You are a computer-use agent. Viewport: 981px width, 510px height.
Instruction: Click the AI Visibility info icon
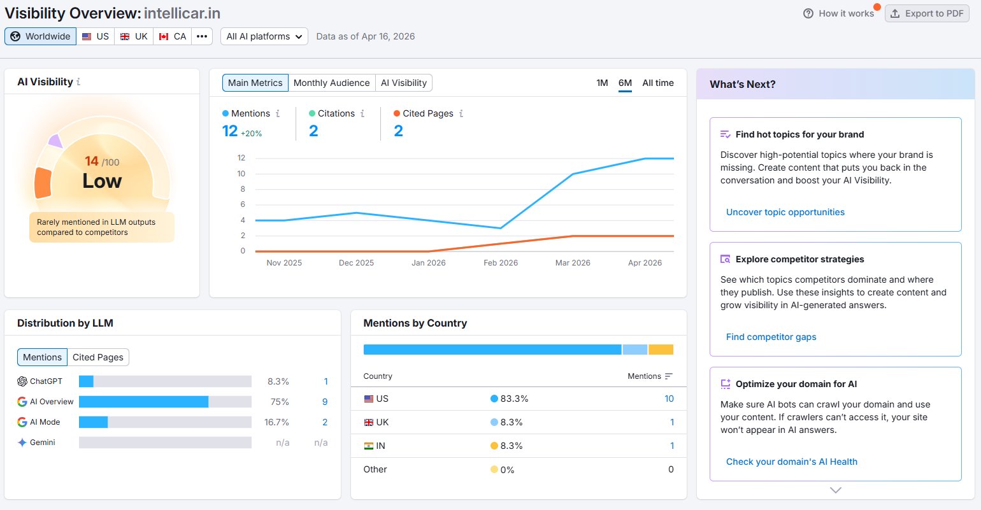coord(78,82)
